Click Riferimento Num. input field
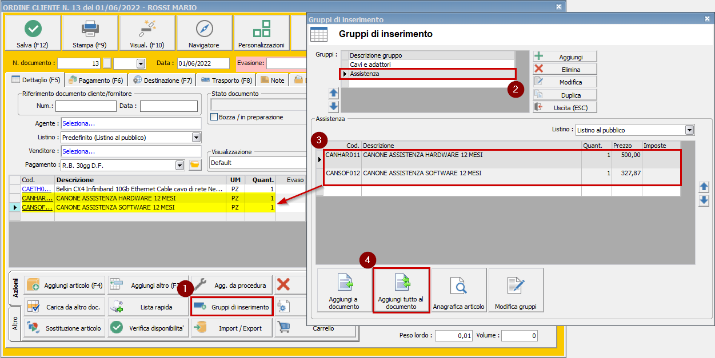This screenshot has width=715, height=358. [x=86, y=106]
